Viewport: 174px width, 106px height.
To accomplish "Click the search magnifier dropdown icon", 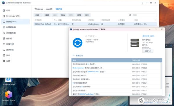I will click(x=131, y=15).
